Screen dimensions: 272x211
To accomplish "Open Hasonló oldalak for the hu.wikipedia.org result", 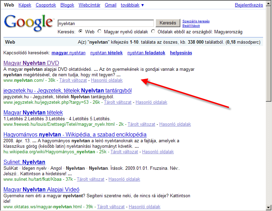I will coord(158,152).
